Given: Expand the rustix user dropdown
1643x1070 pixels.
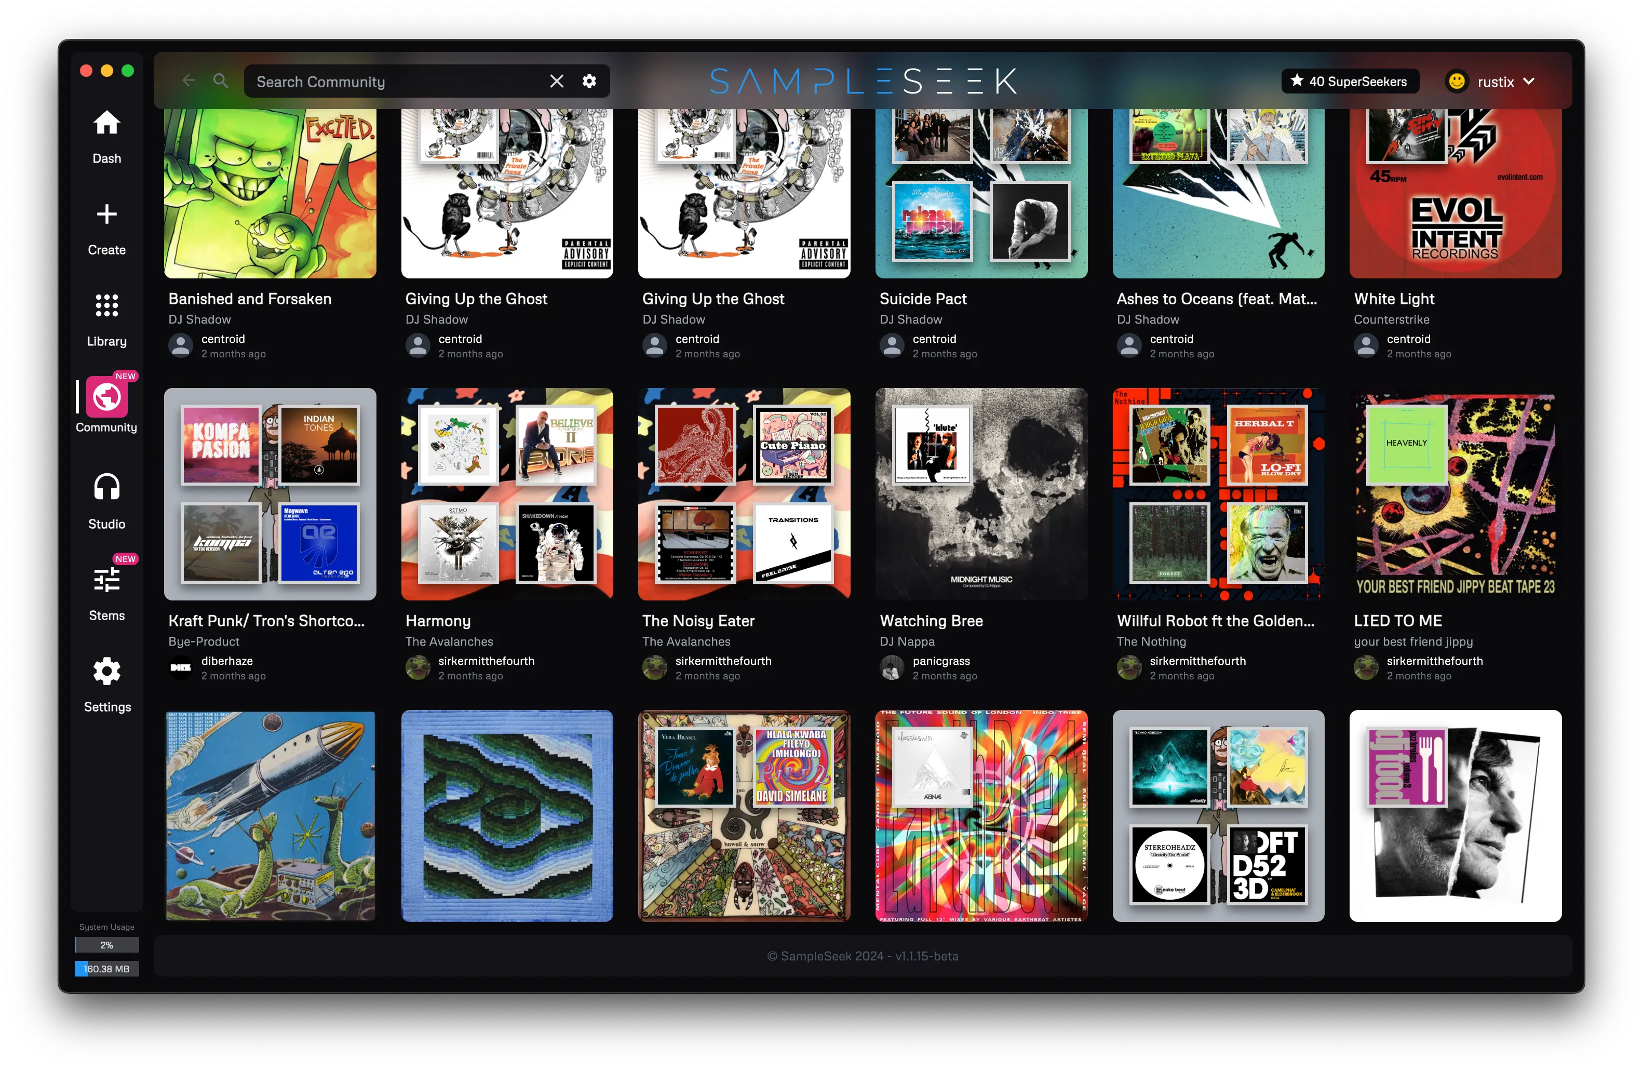Looking at the screenshot, I should click(x=1528, y=82).
